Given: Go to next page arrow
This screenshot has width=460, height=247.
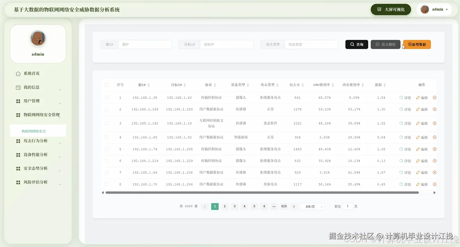Looking at the screenshot, I should click(294, 206).
